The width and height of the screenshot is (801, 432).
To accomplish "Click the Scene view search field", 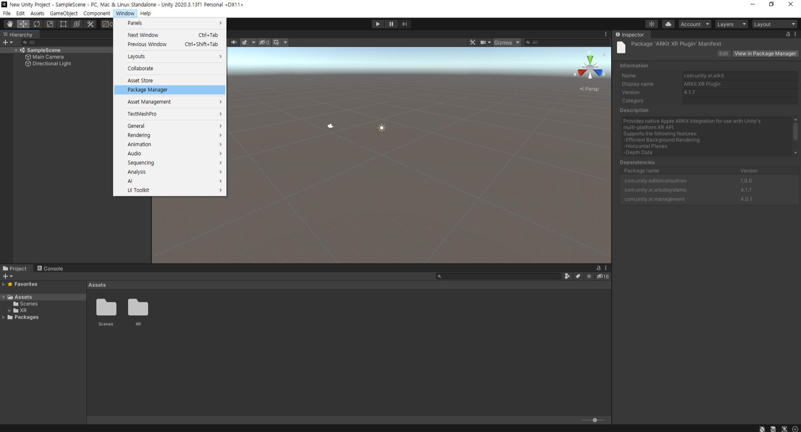I will tap(567, 42).
